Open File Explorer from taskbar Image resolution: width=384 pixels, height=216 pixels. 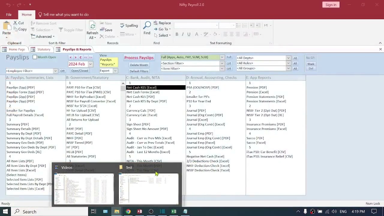117,211
